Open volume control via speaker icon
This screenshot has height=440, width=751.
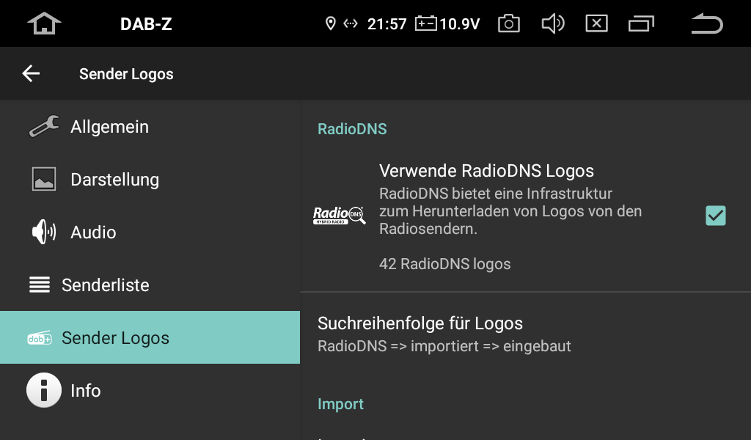[553, 23]
